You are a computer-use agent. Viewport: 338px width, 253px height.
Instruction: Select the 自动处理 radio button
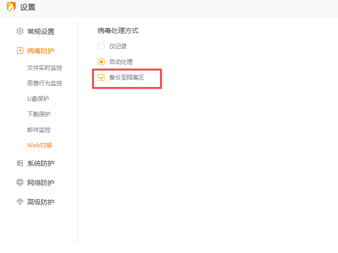(x=101, y=62)
